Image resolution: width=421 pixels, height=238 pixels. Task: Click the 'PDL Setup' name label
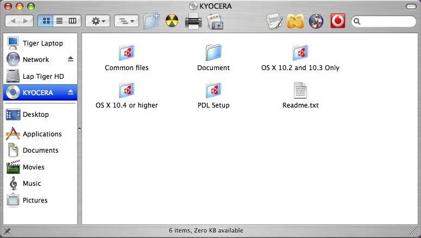point(213,105)
